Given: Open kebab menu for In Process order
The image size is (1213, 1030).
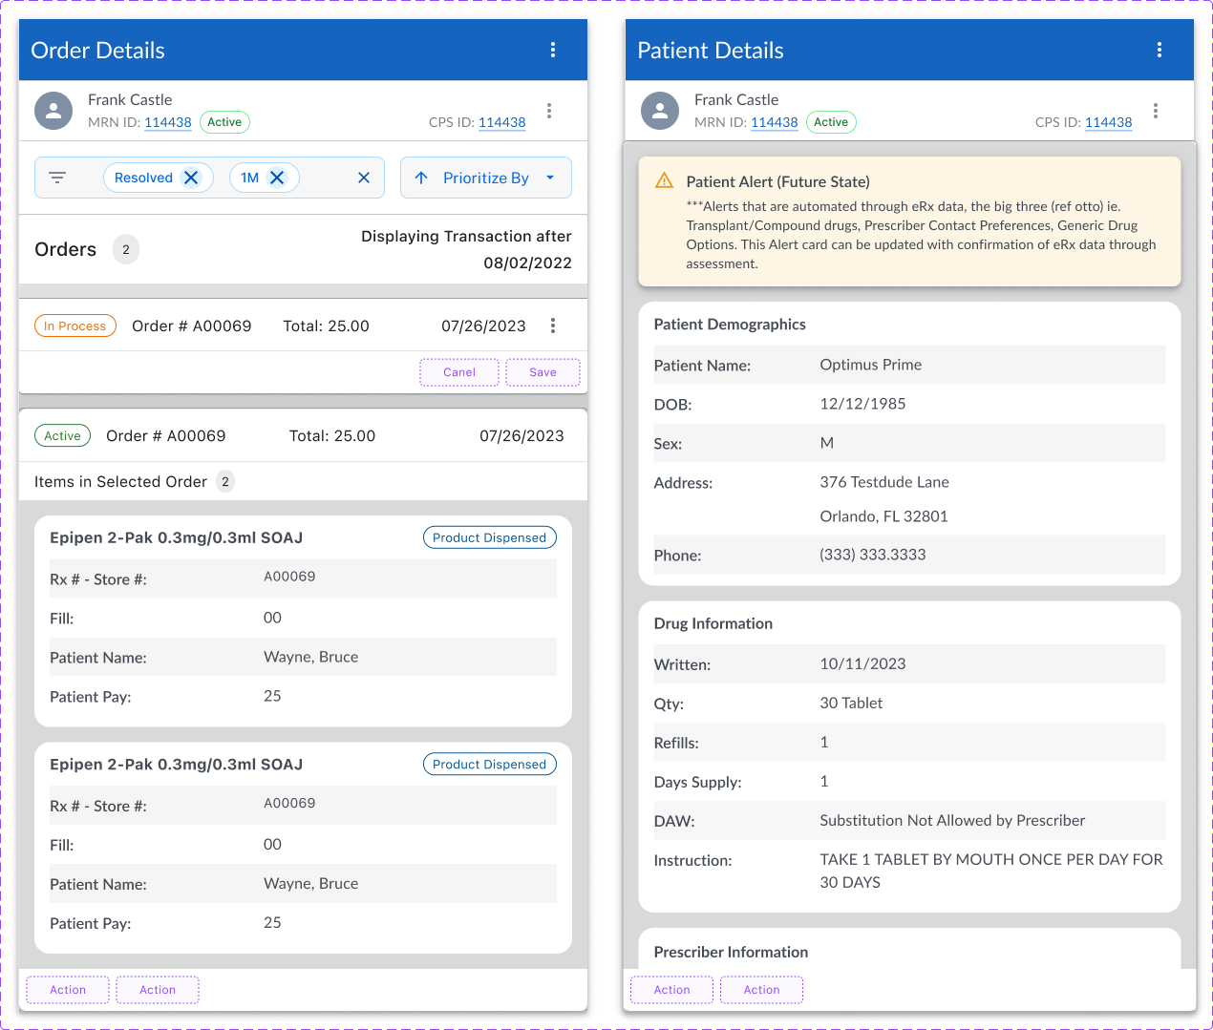Looking at the screenshot, I should point(553,326).
